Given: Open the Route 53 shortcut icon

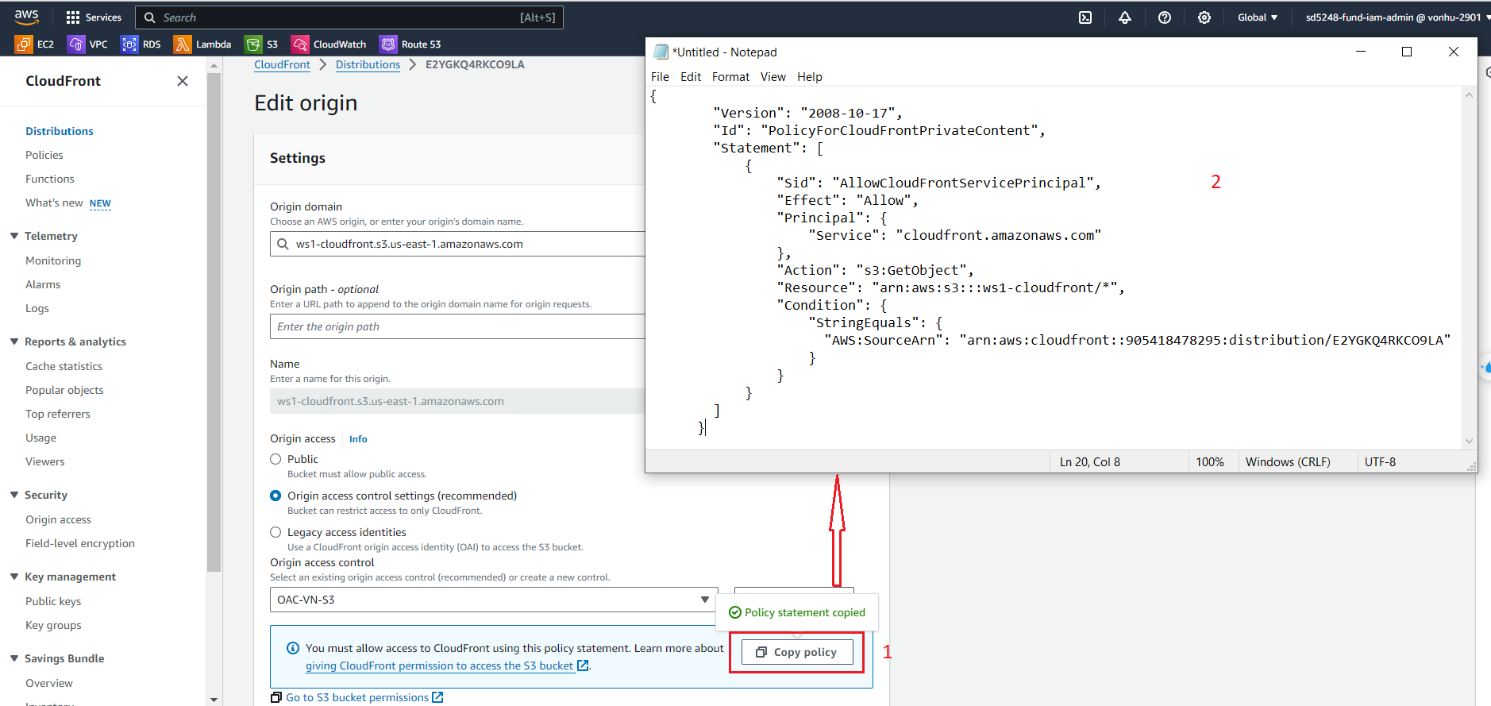Looking at the screenshot, I should pos(388,44).
